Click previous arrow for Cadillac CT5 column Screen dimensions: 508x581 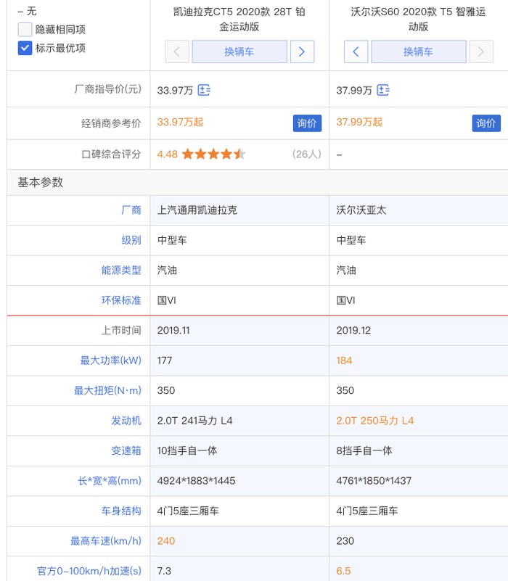[x=177, y=52]
